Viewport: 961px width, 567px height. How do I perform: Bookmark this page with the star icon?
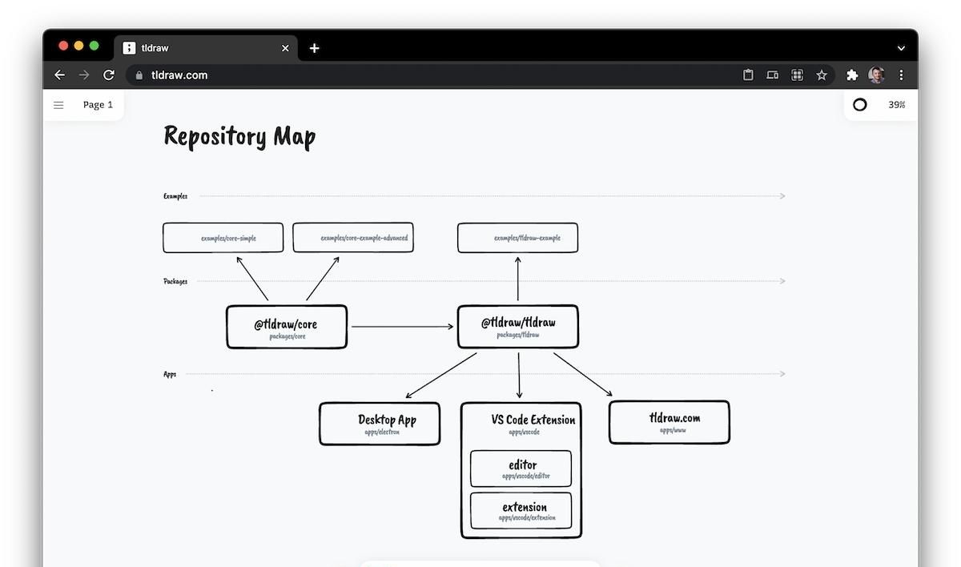821,75
